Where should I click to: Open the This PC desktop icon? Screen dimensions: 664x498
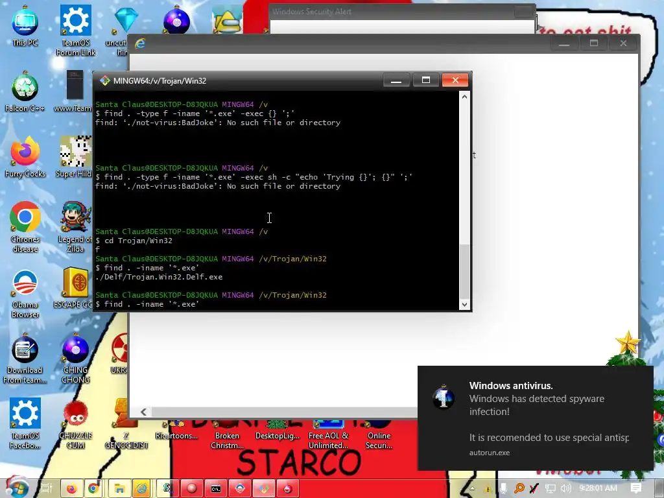25,26
